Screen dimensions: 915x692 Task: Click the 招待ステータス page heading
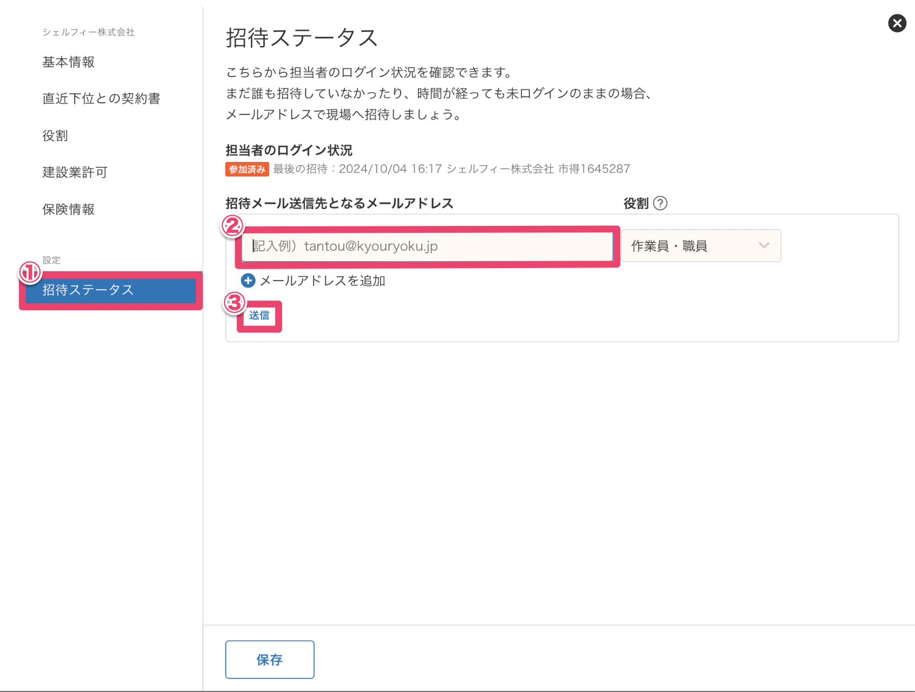click(x=302, y=38)
